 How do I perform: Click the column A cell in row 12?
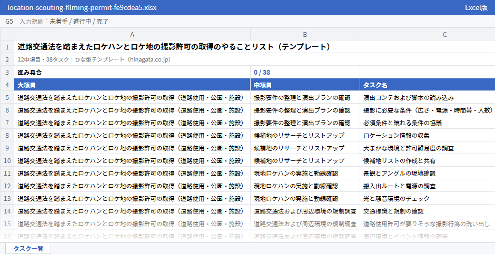(132, 186)
